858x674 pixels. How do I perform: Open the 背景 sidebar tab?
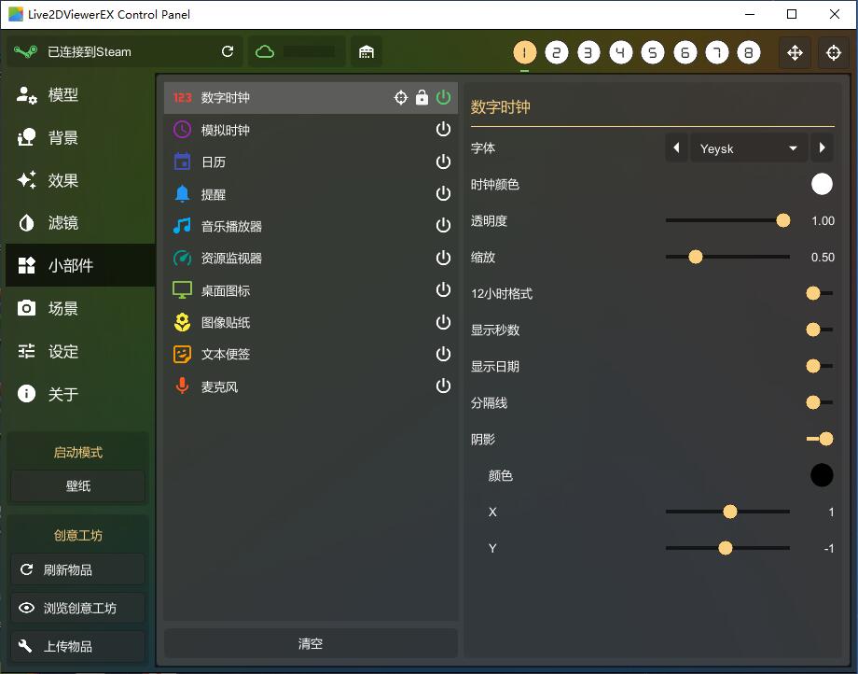pyautogui.click(x=80, y=137)
